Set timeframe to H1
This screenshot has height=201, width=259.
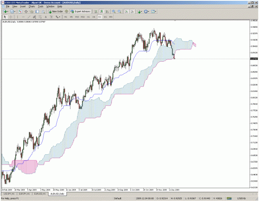pos(88,17)
